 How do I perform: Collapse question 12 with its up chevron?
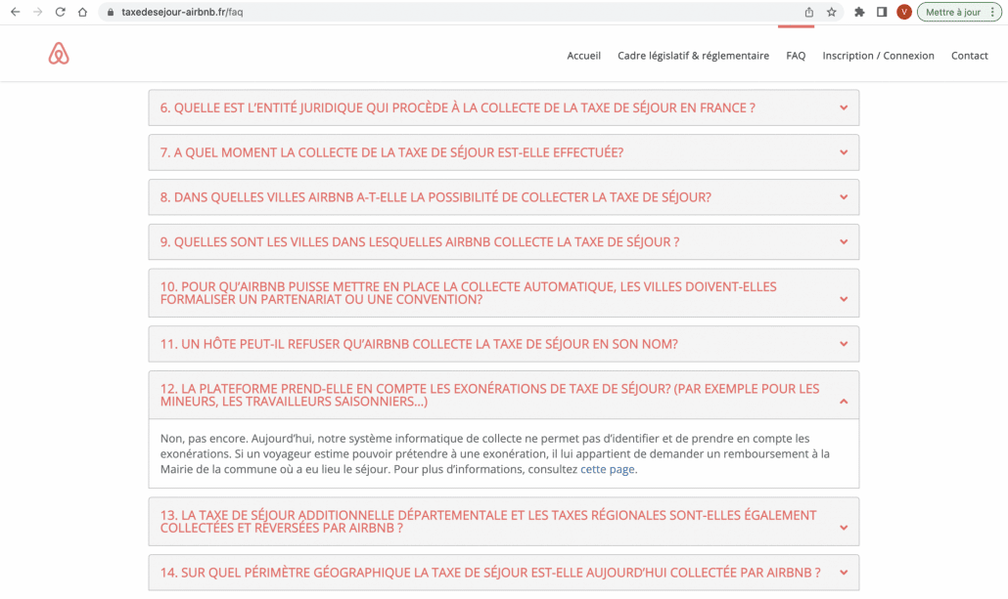[x=844, y=402]
